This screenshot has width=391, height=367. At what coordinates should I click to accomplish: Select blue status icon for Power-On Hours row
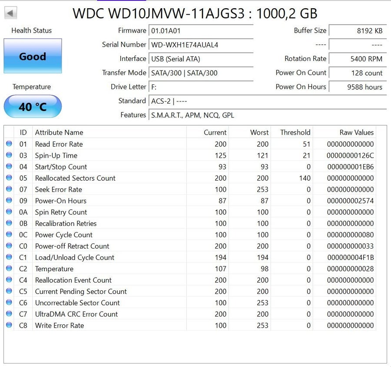coord(9,200)
